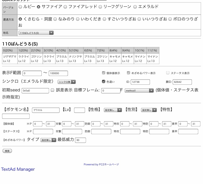
Task: Select くさむら・洞窟 encounter method
Action: (x=20, y=19)
